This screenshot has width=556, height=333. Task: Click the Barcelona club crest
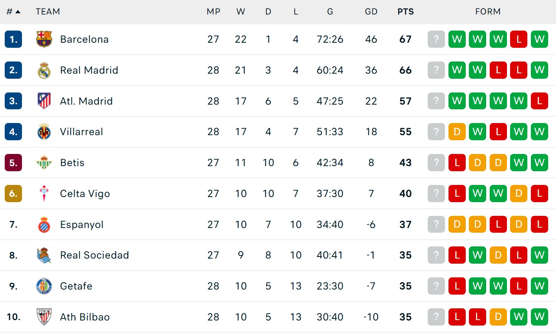[x=44, y=39]
